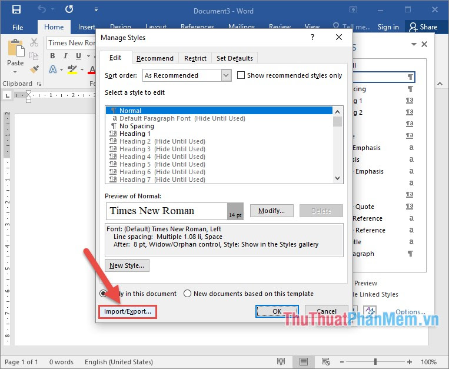Click the Undo arrow icon

42,9
